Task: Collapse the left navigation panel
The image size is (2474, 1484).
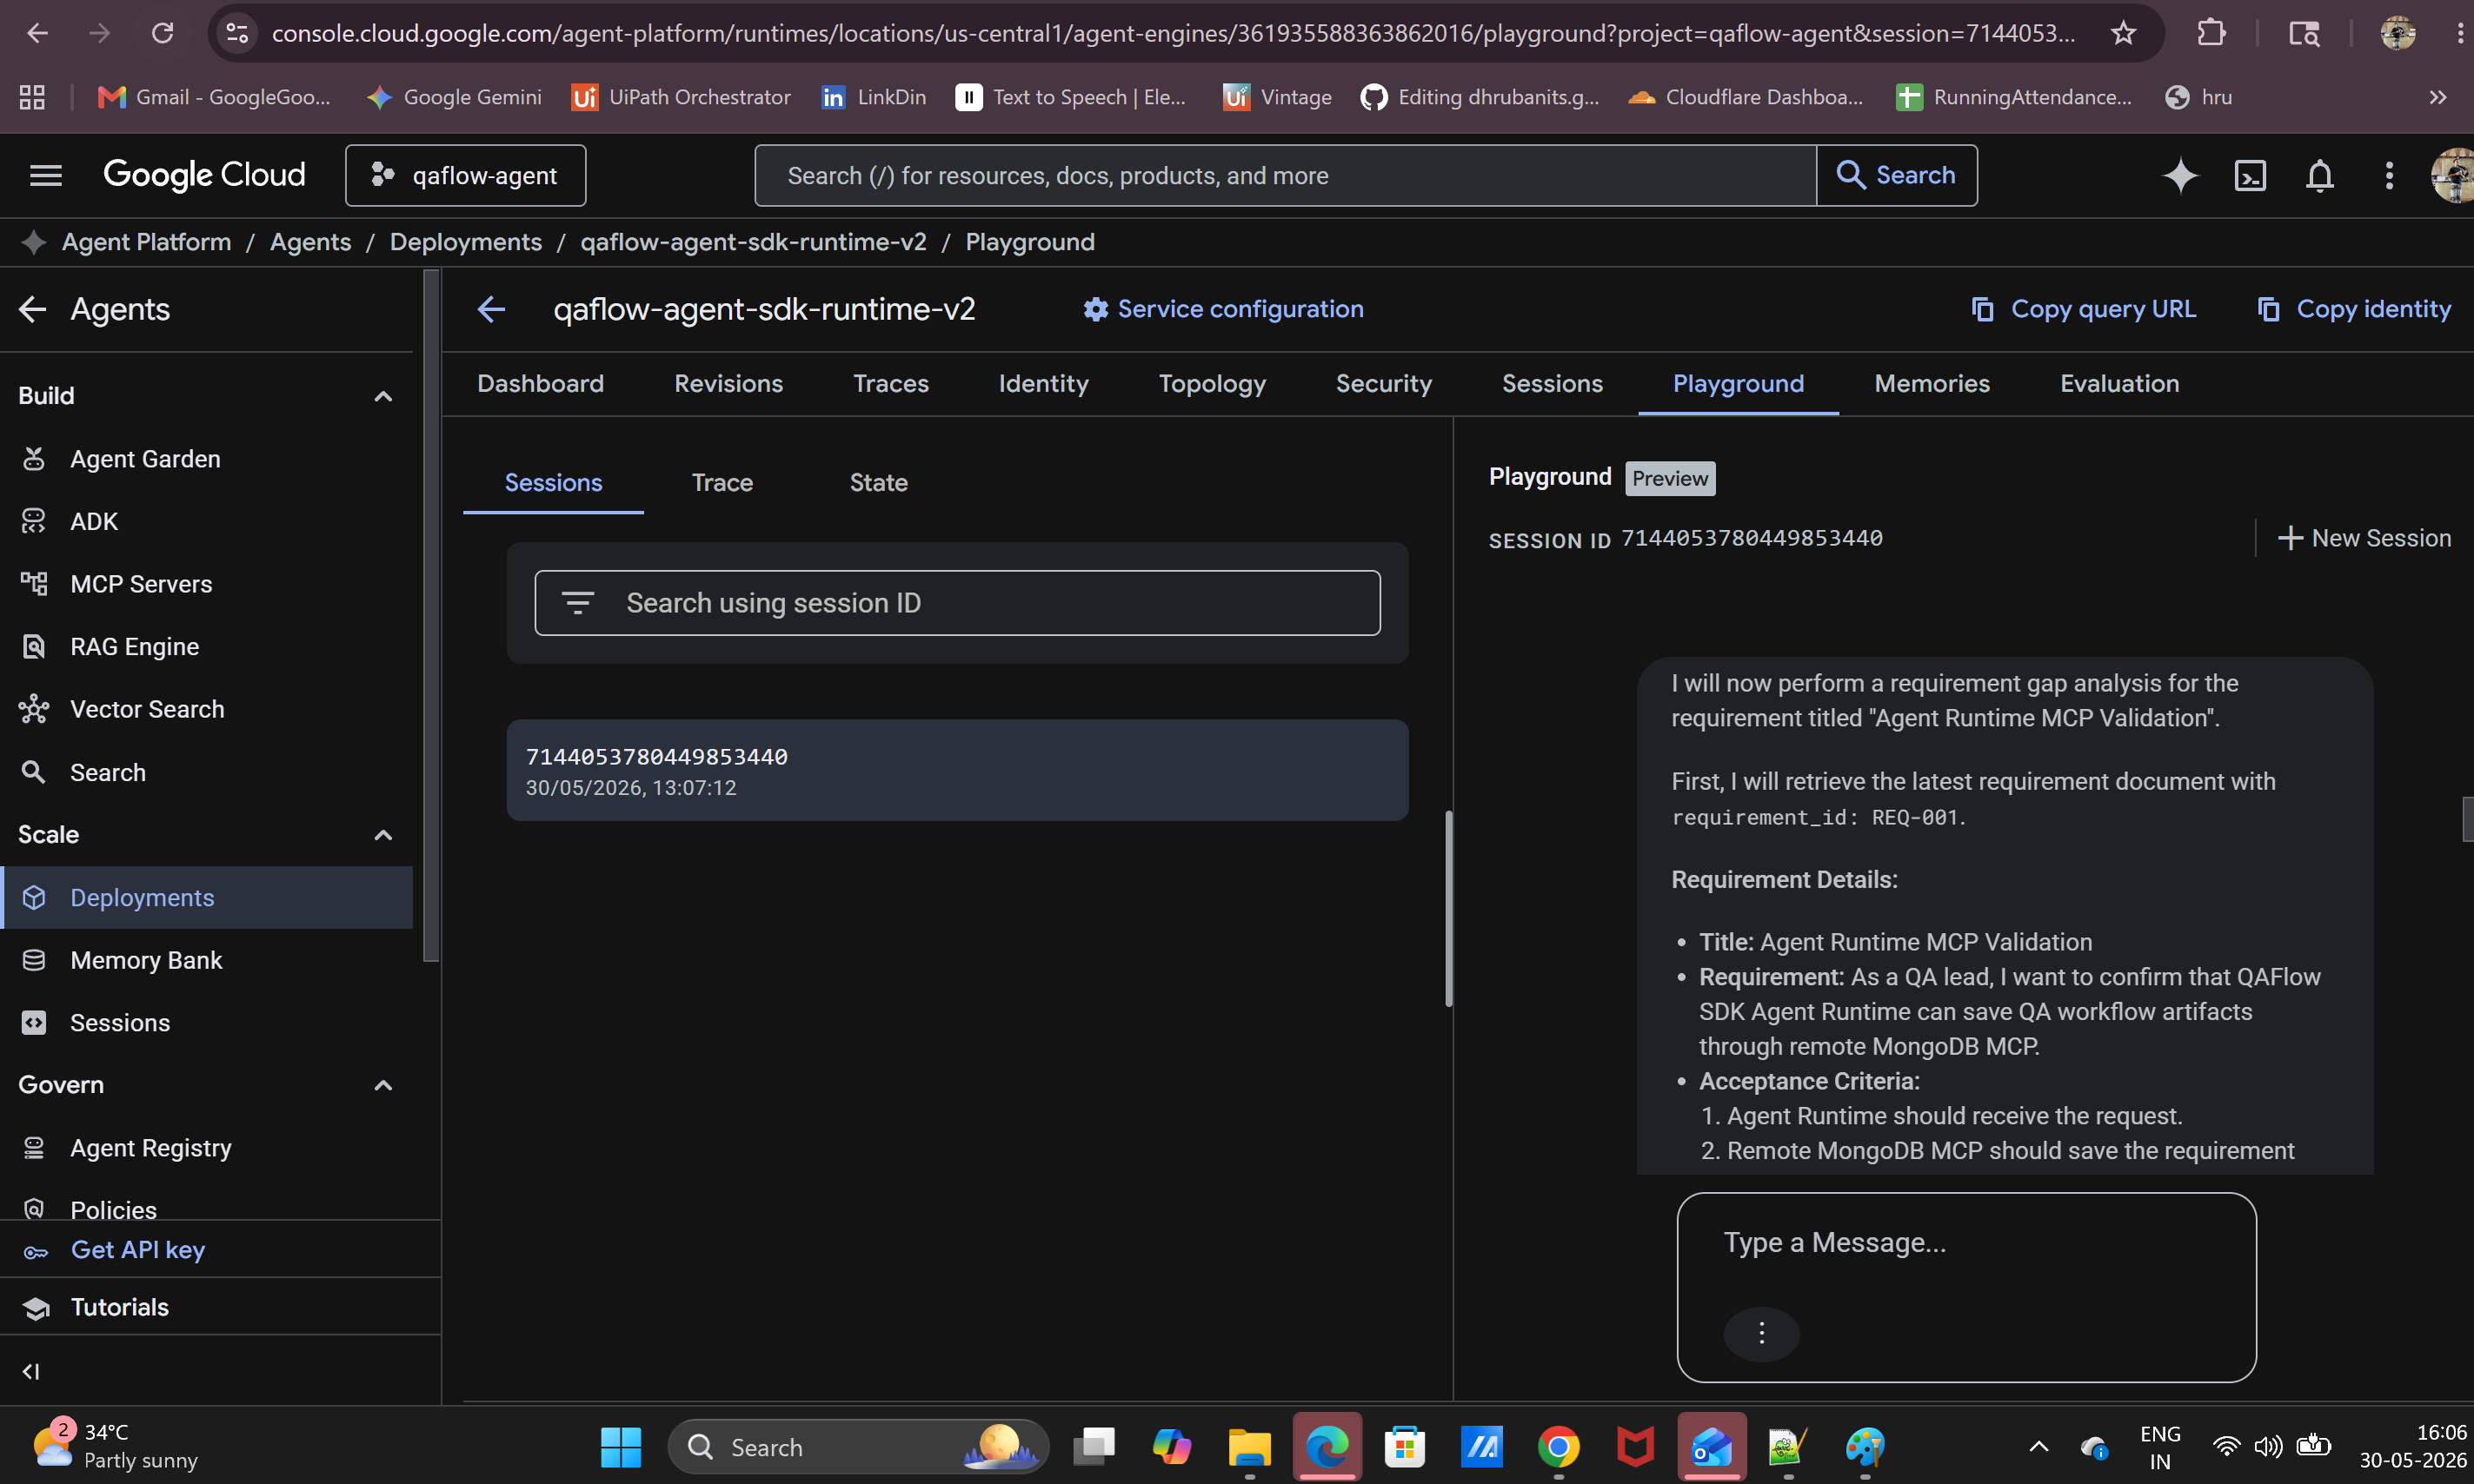Action: coord(32,1371)
